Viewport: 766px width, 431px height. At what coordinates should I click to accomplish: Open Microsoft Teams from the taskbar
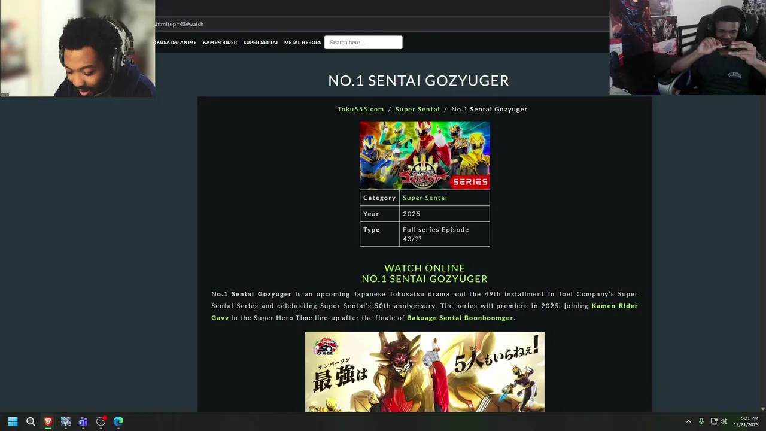(x=83, y=421)
